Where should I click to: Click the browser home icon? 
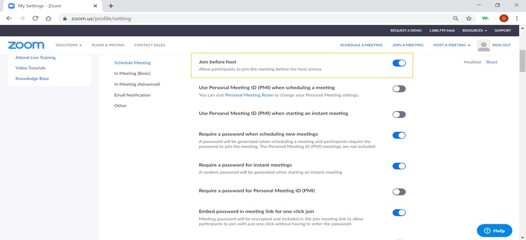[x=48, y=19]
